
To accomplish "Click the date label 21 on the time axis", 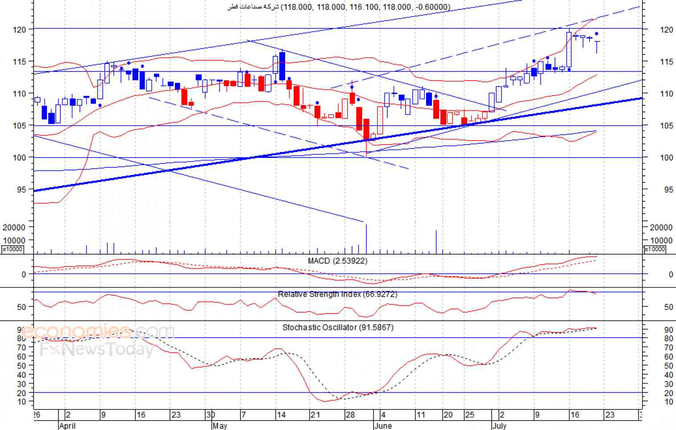I will (x=315, y=415).
